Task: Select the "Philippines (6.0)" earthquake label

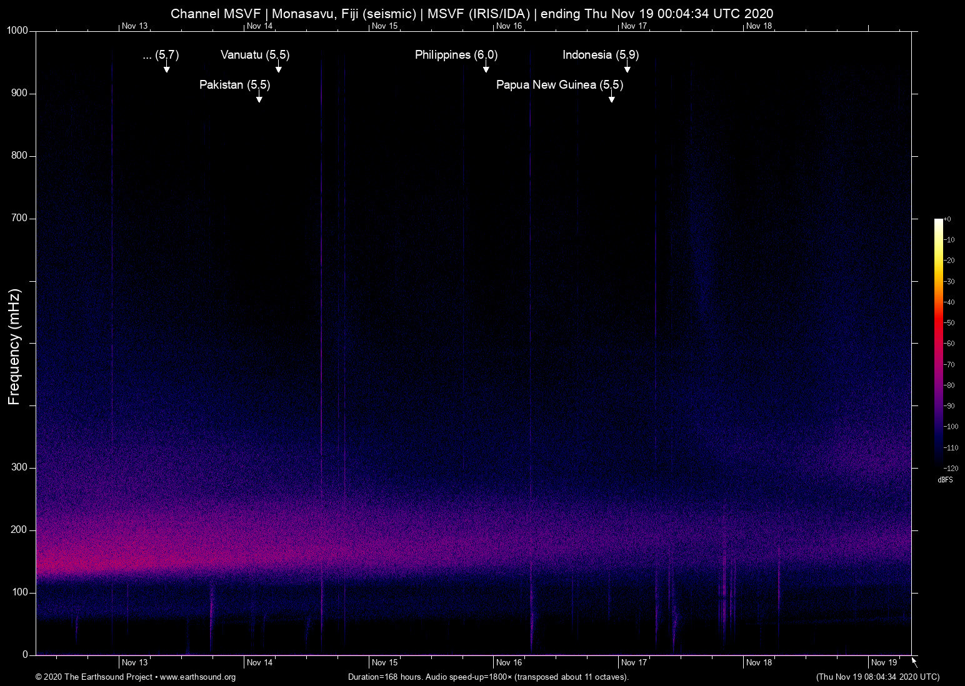Action: tap(456, 55)
